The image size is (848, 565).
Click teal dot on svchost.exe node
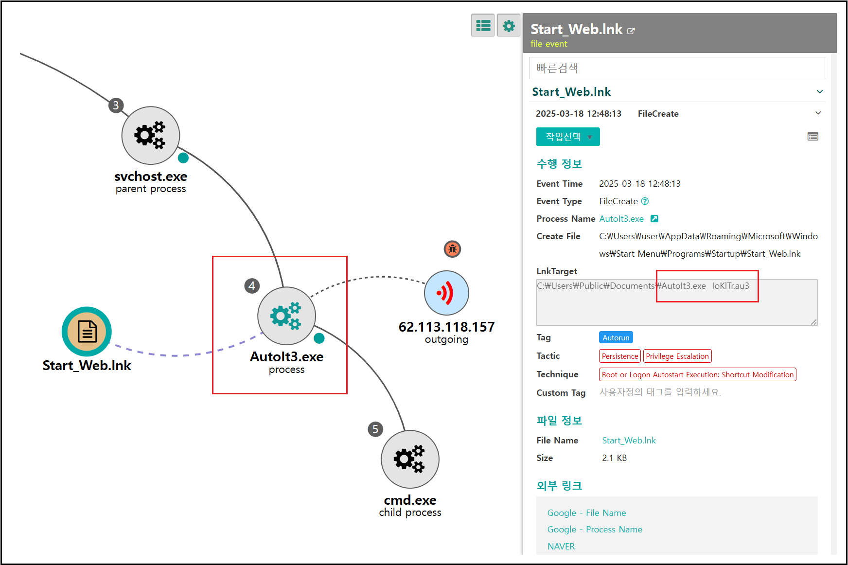183,158
